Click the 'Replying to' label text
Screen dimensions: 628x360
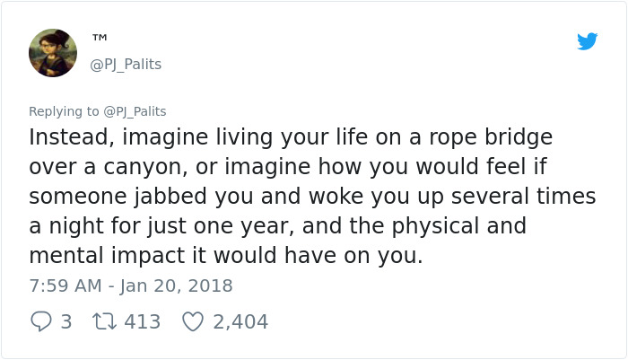[x=64, y=111]
